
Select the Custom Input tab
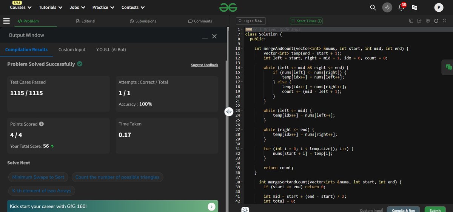72,50
